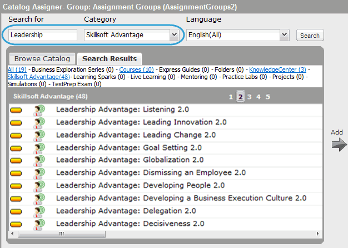Open the All (19) results link
The width and height of the screenshot is (348, 248).
17,70
